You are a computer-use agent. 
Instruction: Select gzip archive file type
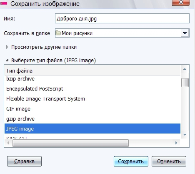(x=92, y=119)
